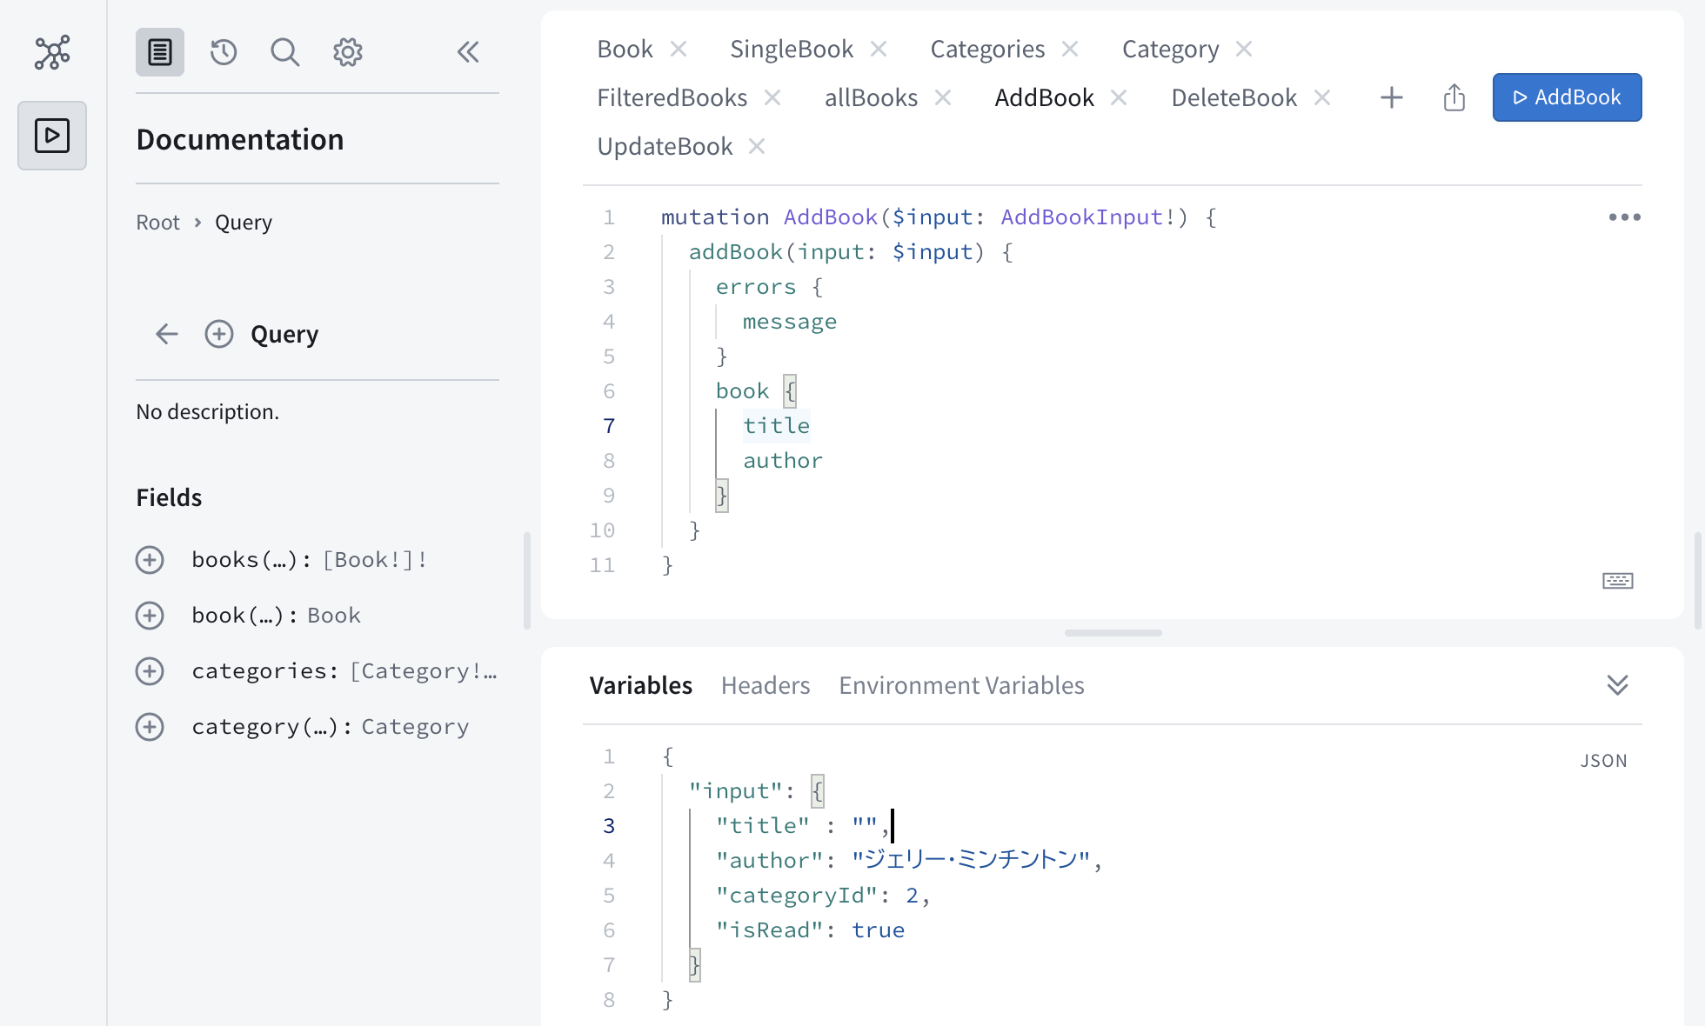This screenshot has width=1705, height=1026.
Task: Add book field to operation
Action: 150,616
